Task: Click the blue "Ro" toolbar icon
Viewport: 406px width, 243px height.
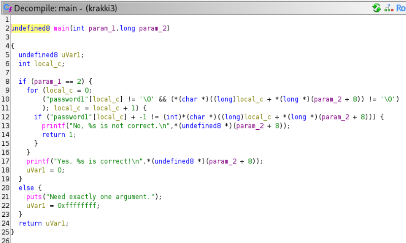Action: (401, 8)
